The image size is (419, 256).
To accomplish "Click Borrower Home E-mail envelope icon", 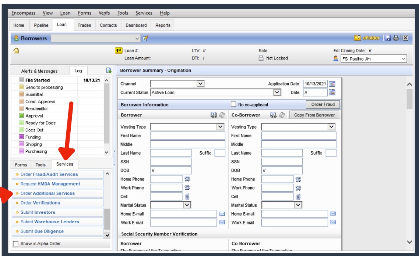I will coord(222,214).
